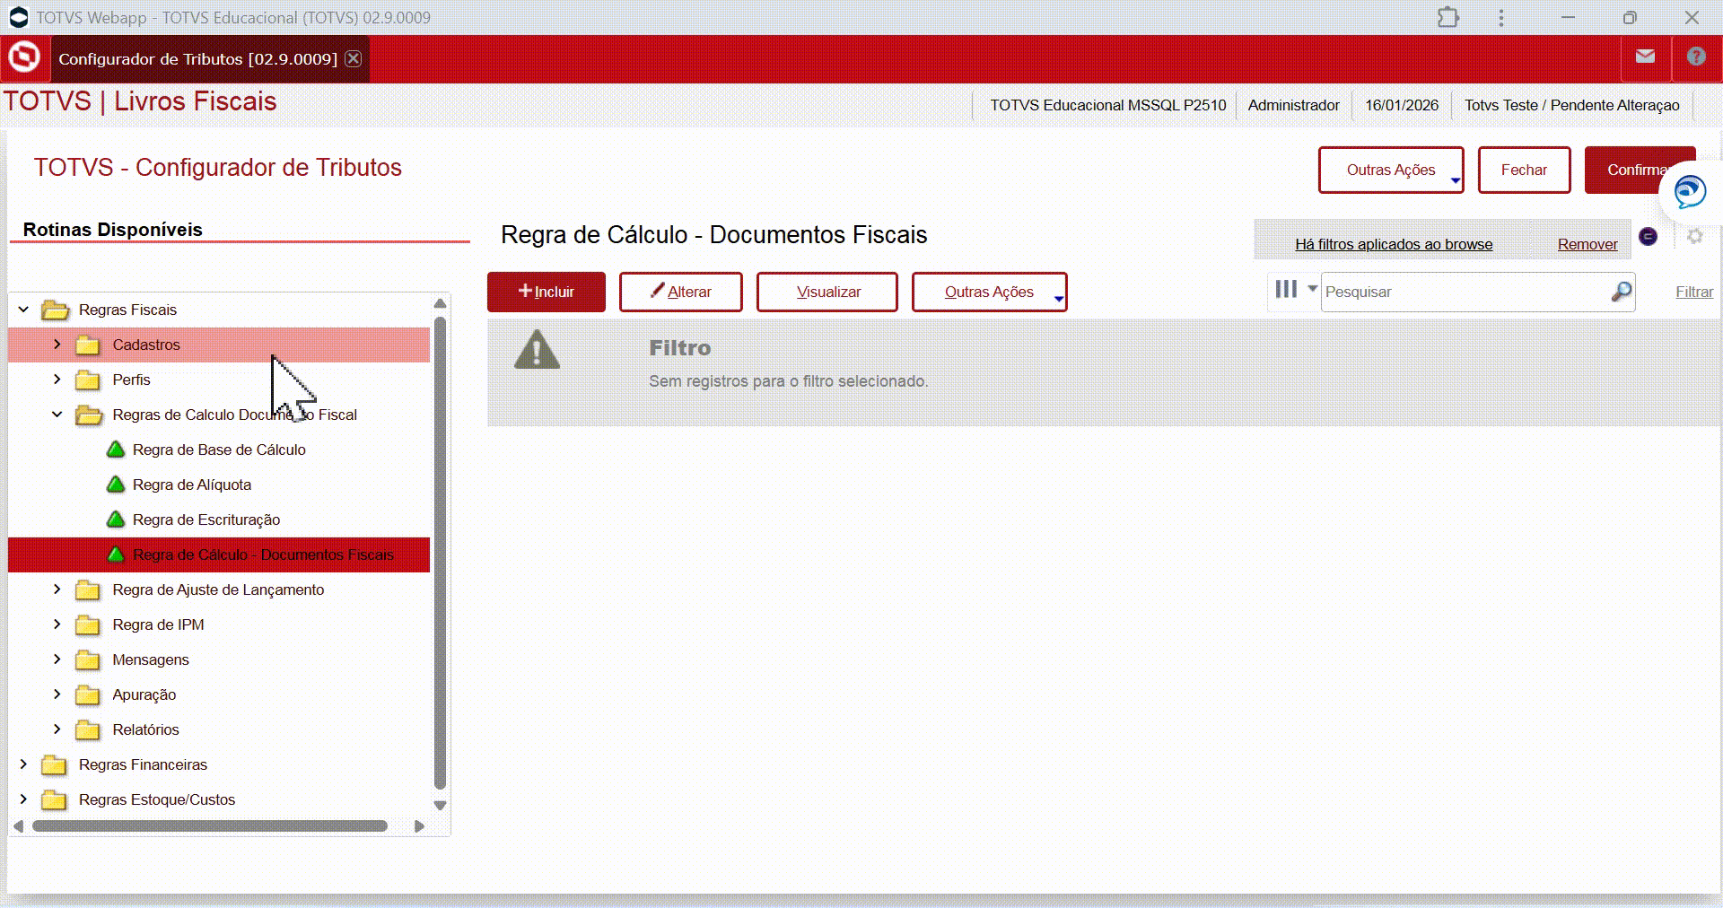Viewport: 1723px width, 908px height.
Task: Click the tree's scroll left arrow
Action: [18, 826]
